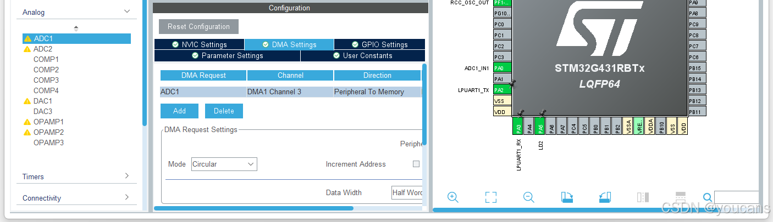Click the greyed split view icon
This screenshot has height=222, width=773.
click(643, 197)
